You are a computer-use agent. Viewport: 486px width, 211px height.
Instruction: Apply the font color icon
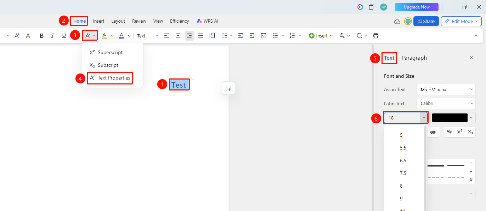[121, 36]
